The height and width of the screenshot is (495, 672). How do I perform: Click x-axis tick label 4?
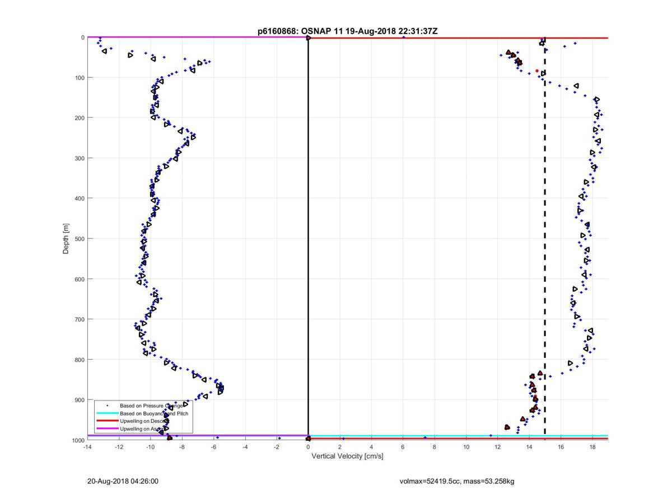click(371, 447)
